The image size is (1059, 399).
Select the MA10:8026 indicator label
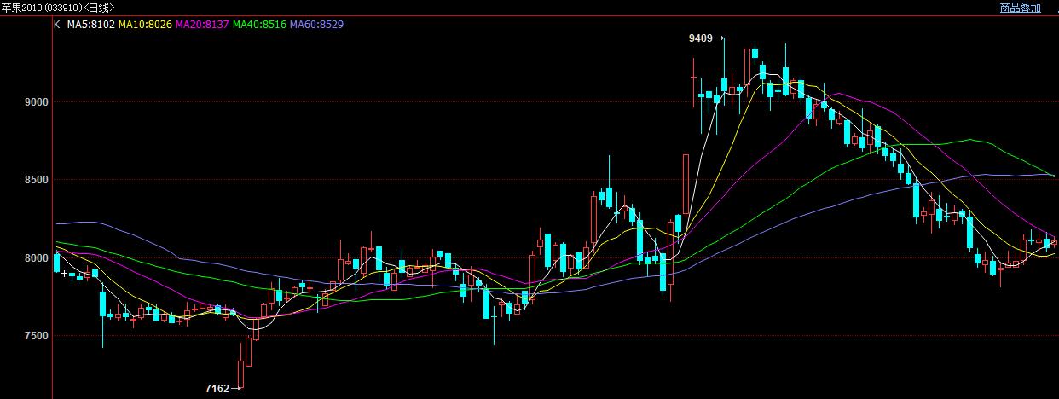coord(145,25)
